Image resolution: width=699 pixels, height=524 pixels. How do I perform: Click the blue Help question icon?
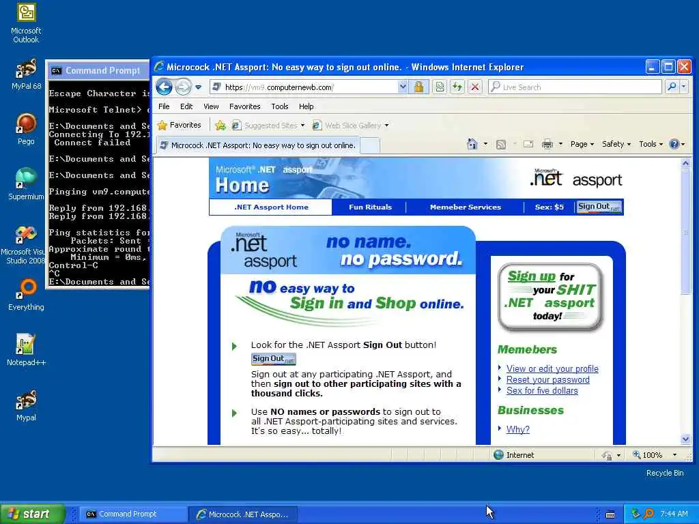674,144
